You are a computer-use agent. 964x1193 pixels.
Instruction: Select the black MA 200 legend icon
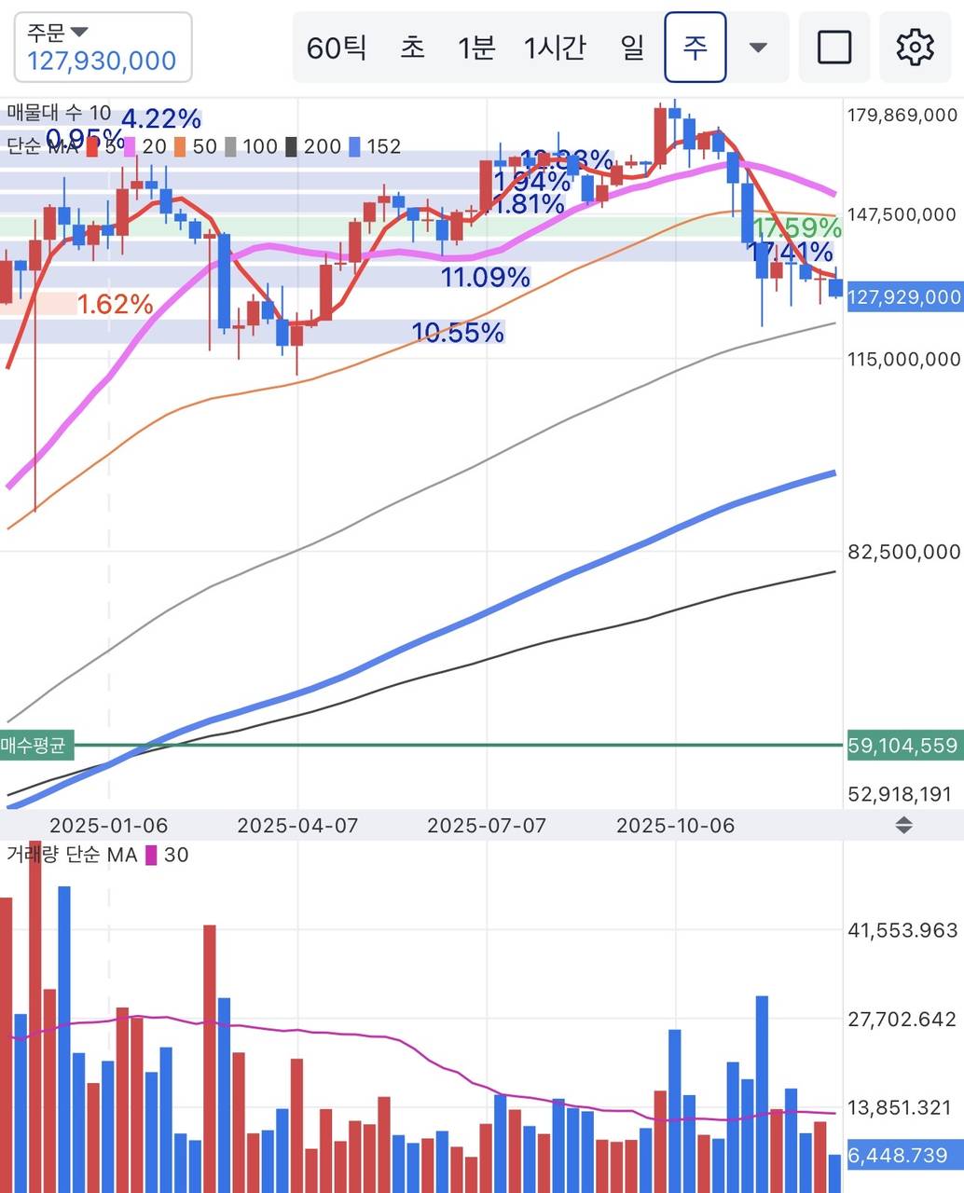point(291,147)
